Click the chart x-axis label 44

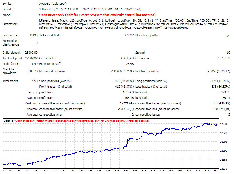click(x=10, y=171)
